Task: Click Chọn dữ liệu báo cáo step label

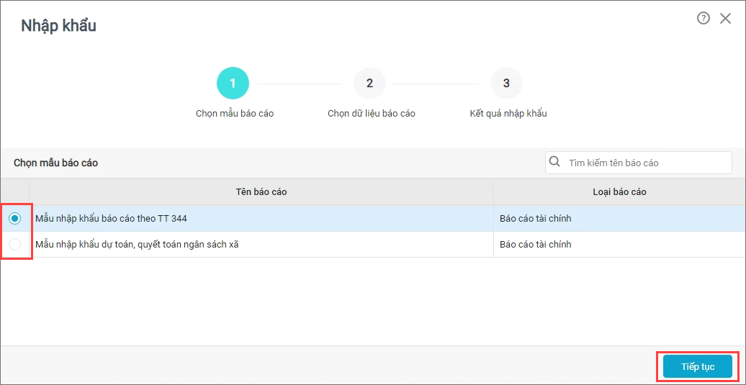Action: pyautogui.click(x=372, y=114)
